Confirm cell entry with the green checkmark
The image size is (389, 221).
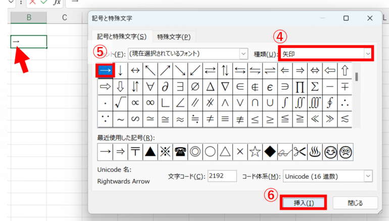[x=44, y=2]
